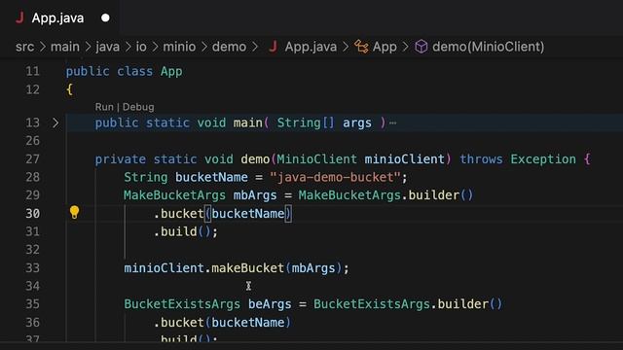Viewport: 623px width, 350px height.
Task: Click the Run CodeLens link above main
Action: tap(104, 107)
